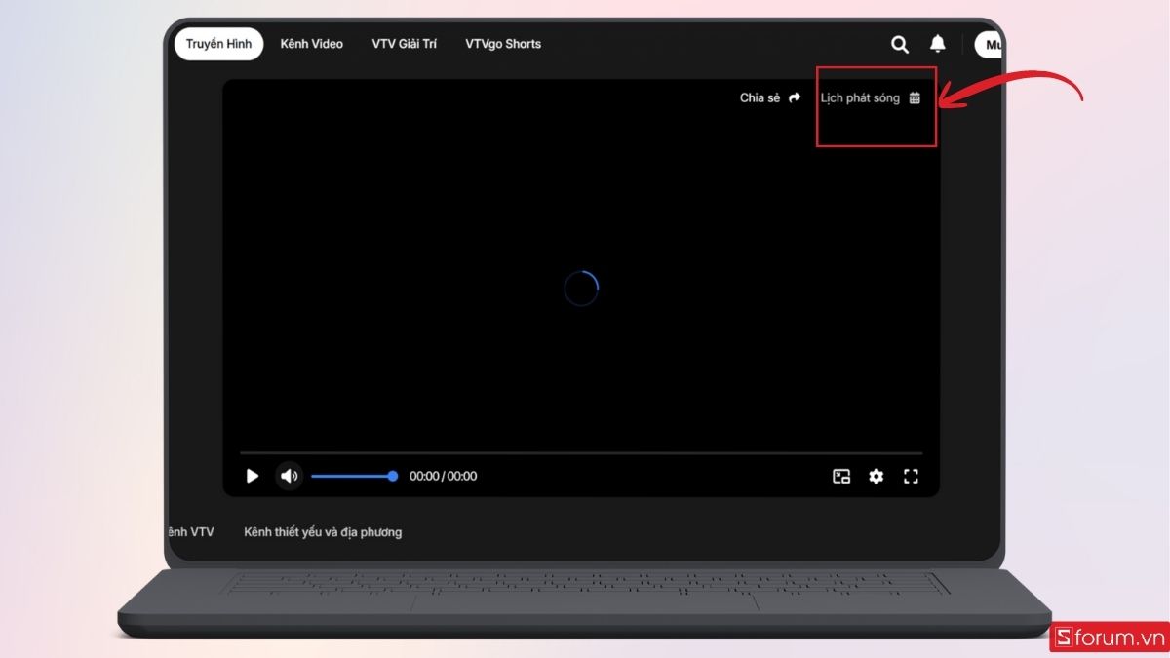Adjust the blue volume slider
This screenshot has height=658, width=1170.
(x=352, y=476)
